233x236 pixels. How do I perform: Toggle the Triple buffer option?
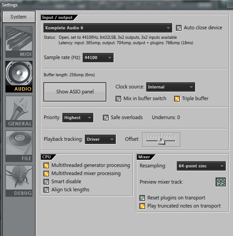tap(177, 99)
